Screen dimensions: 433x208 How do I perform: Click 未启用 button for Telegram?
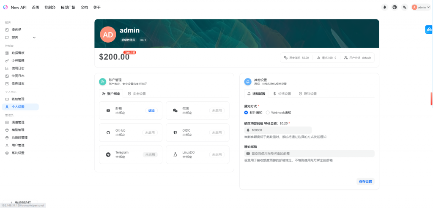pos(150,154)
